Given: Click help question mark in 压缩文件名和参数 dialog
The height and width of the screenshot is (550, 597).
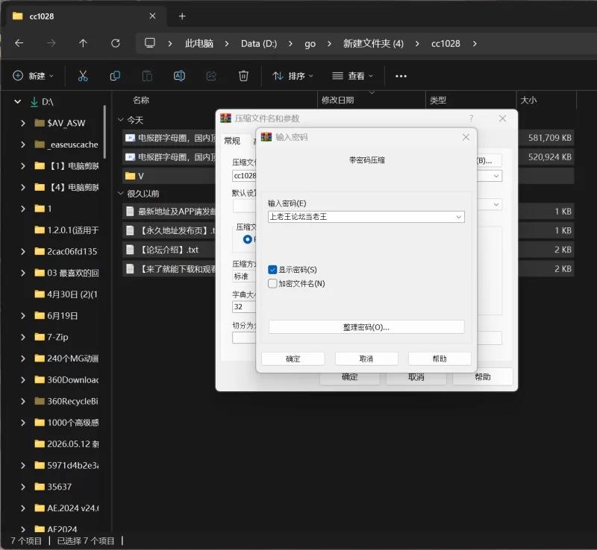Looking at the screenshot, I should coord(472,118).
